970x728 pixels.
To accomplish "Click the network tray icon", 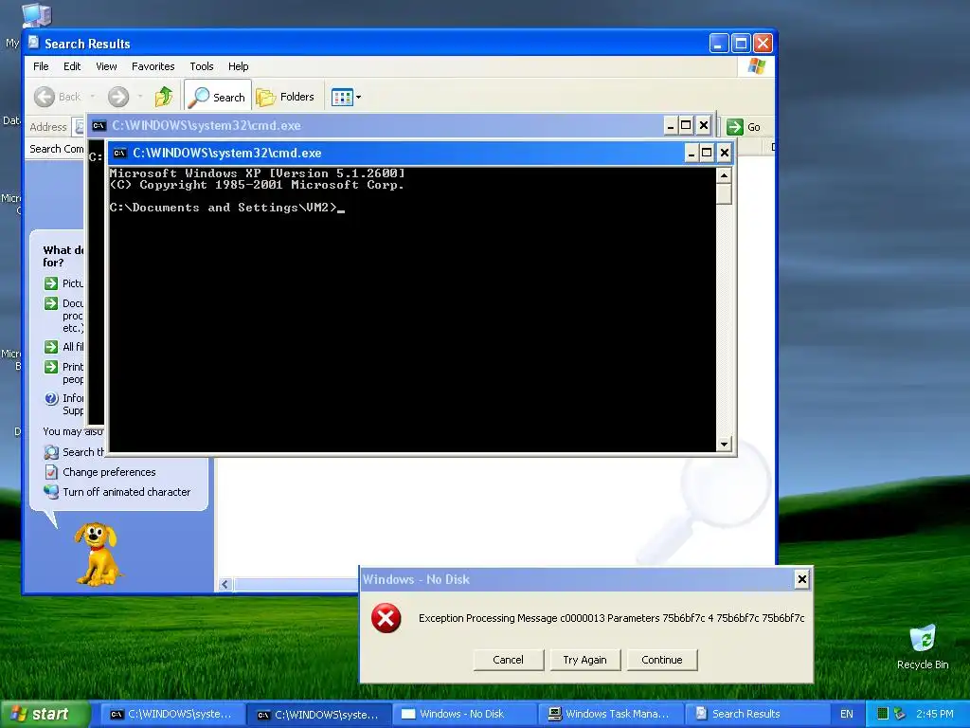I will [900, 714].
